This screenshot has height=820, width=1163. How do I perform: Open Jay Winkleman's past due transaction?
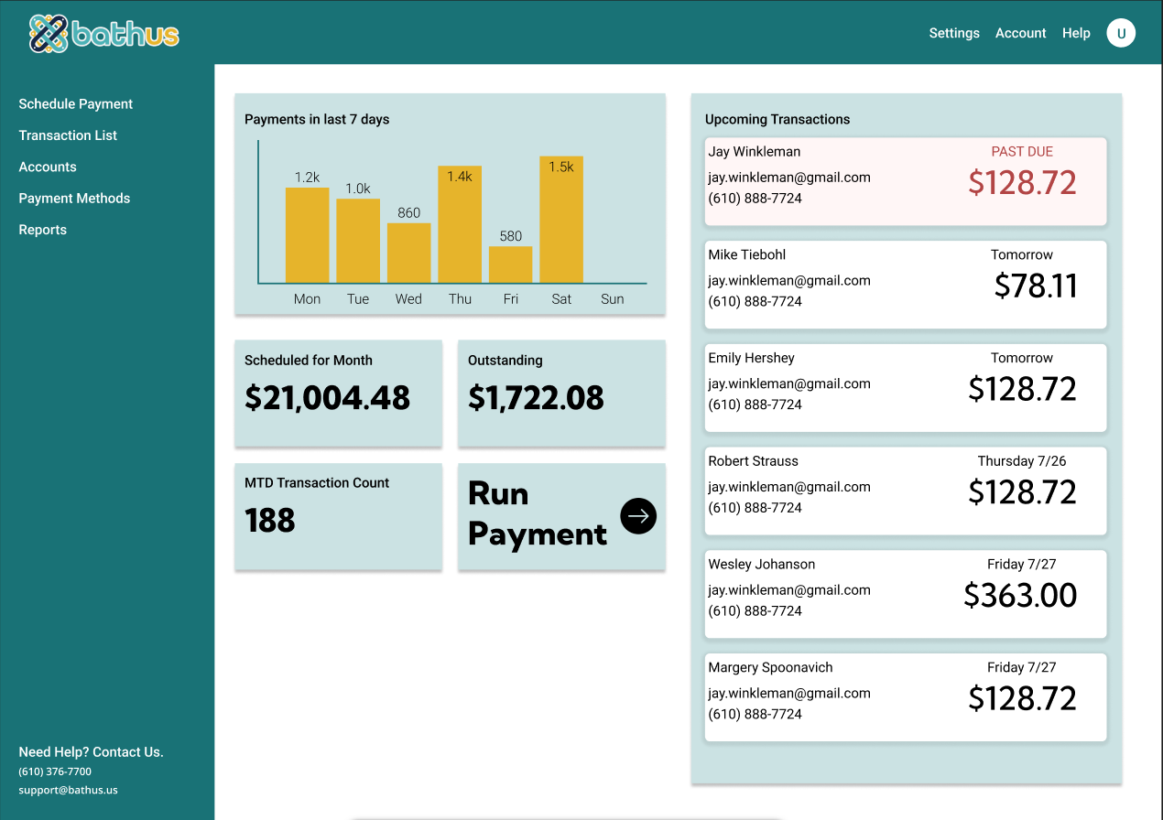(x=905, y=181)
